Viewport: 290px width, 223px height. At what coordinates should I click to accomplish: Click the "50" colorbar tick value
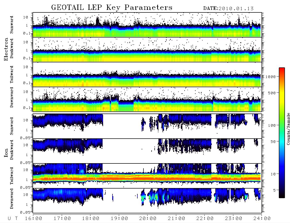[x=273, y=142]
